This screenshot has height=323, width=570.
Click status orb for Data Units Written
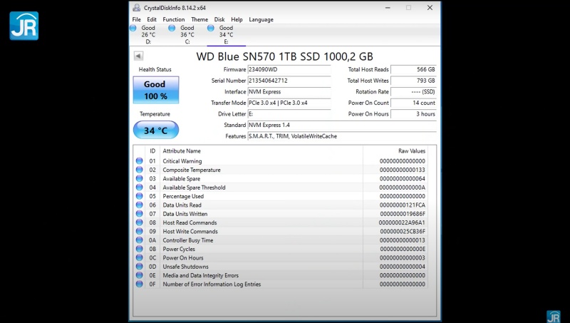click(x=139, y=213)
